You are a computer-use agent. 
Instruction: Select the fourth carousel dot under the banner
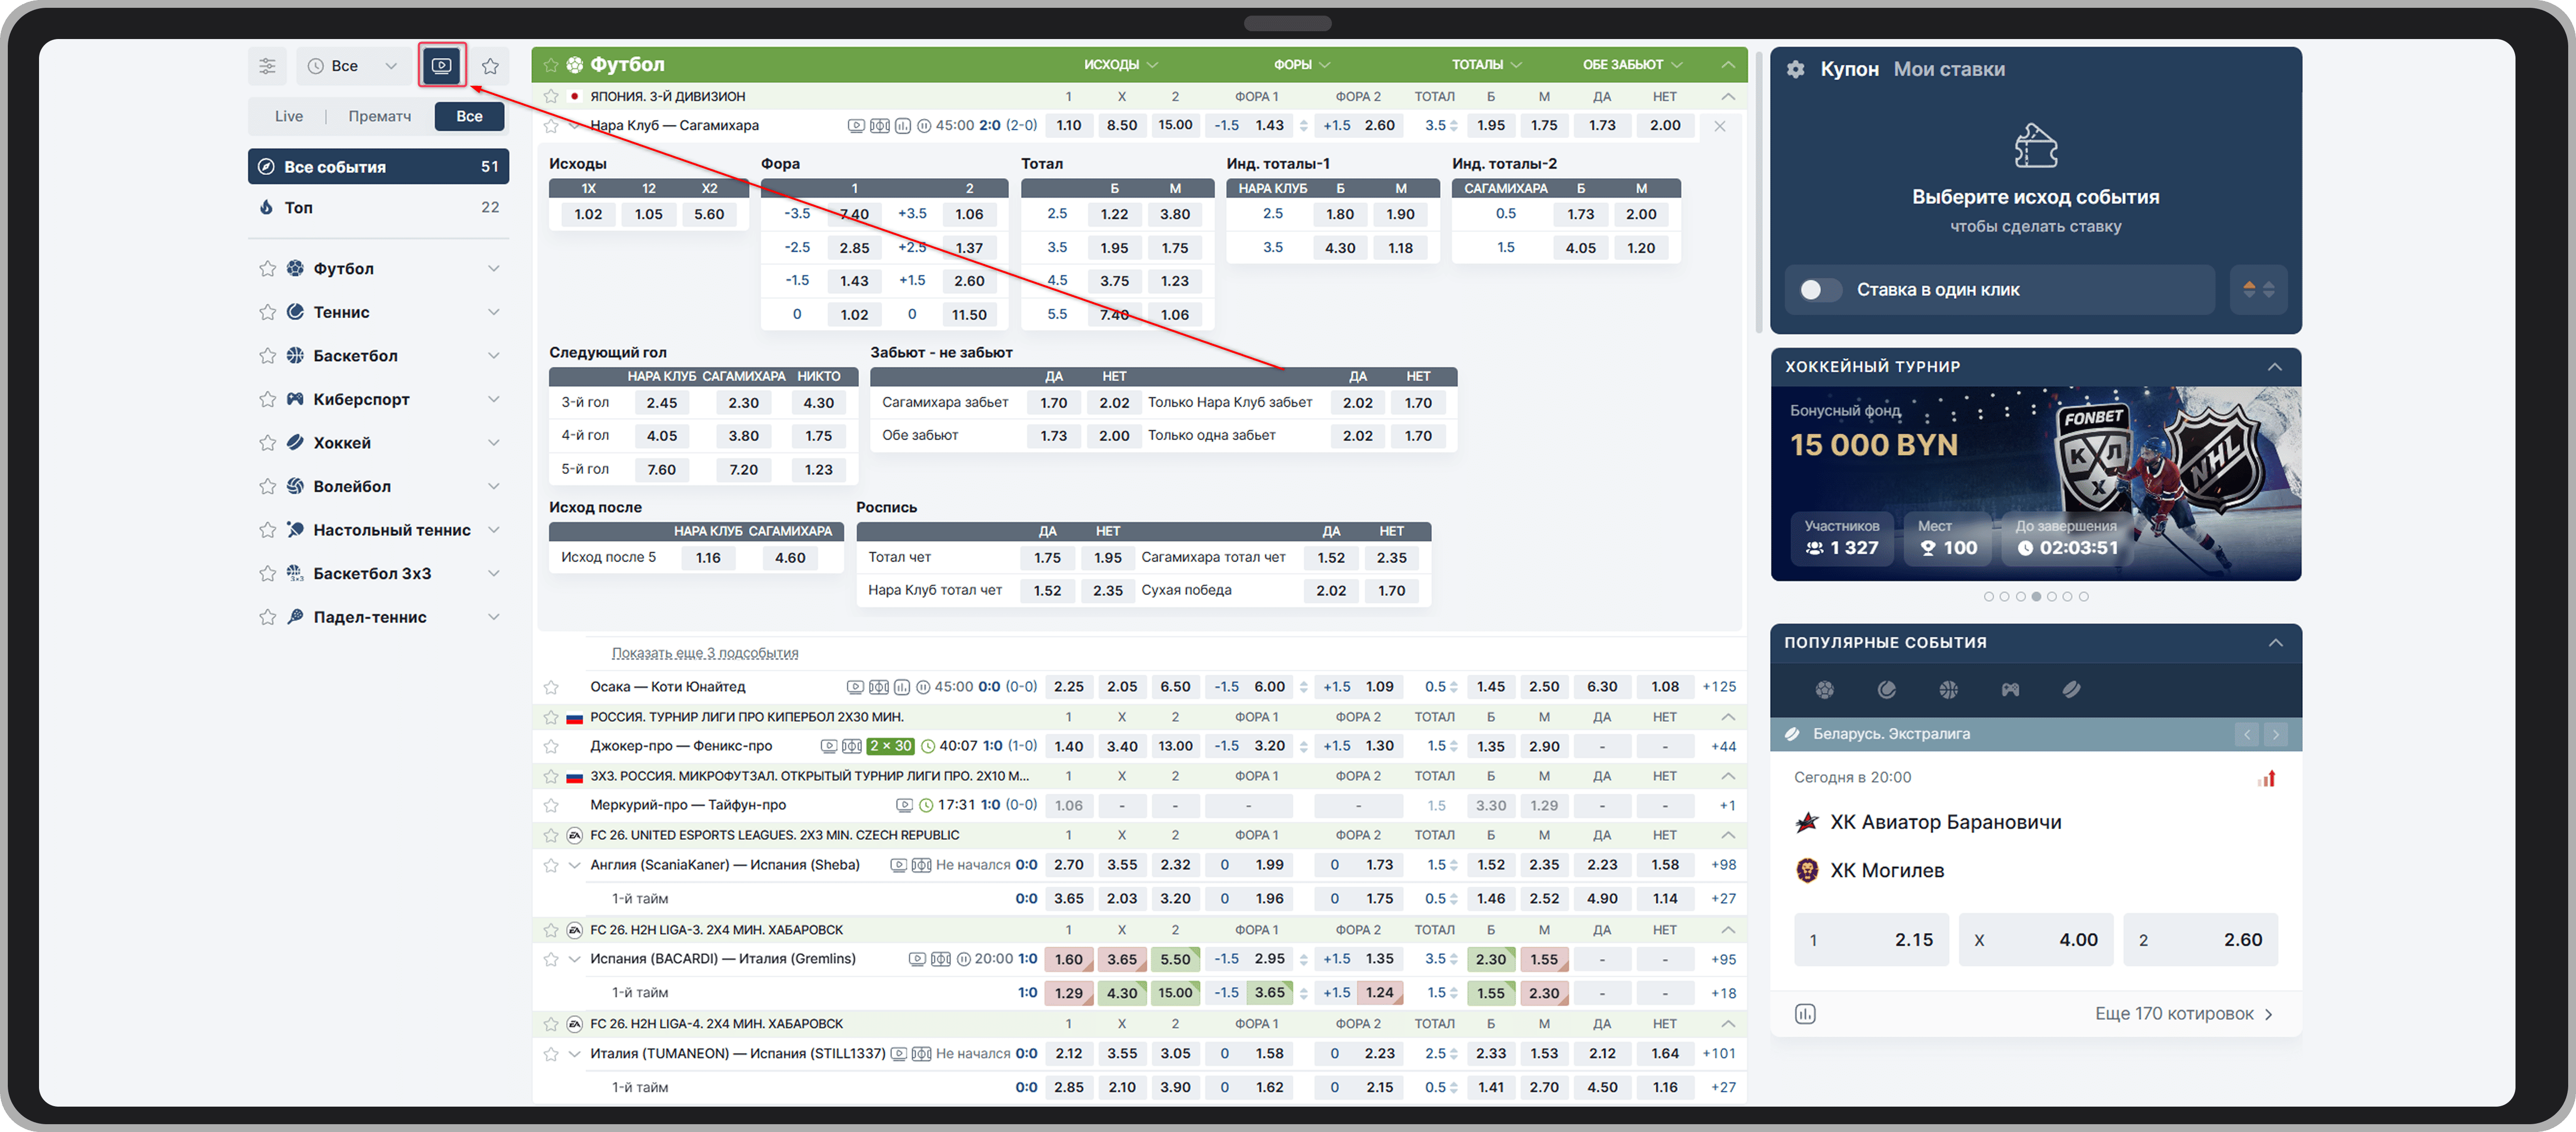click(x=2036, y=596)
